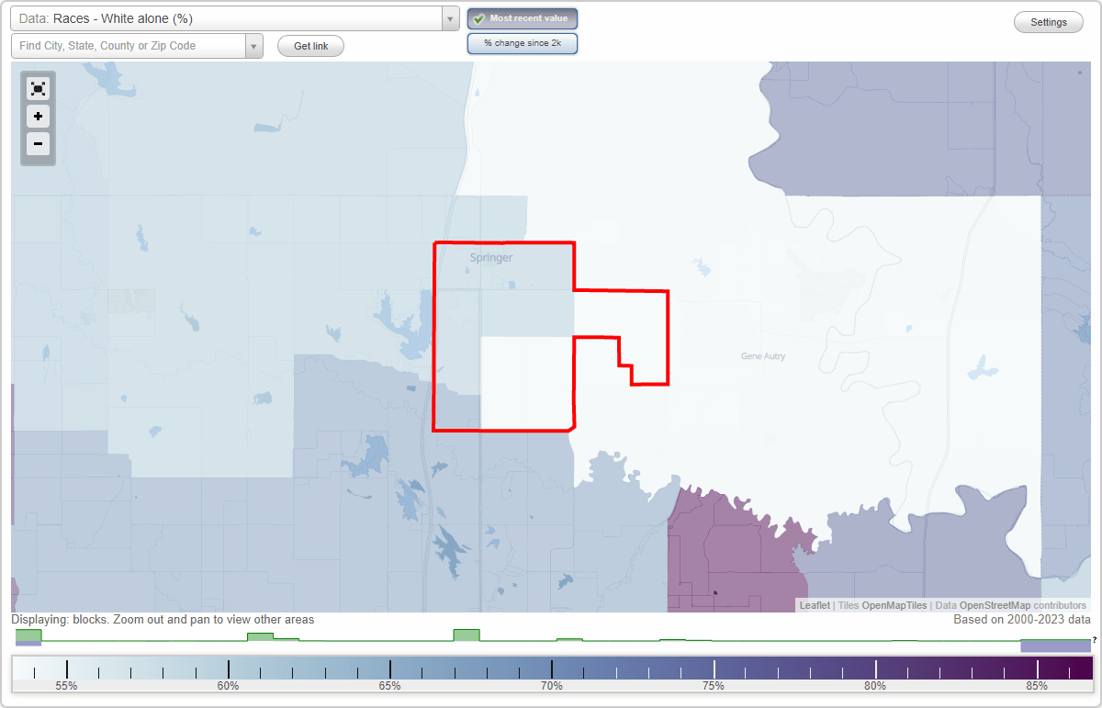1102x708 pixels.
Task: Click the 70% mark on the color scale
Action: click(x=551, y=668)
